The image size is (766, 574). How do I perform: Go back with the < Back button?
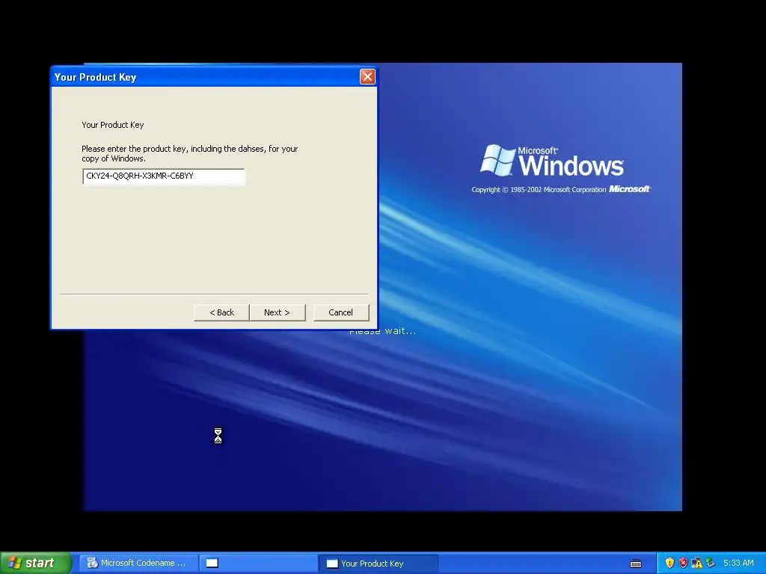click(x=221, y=312)
